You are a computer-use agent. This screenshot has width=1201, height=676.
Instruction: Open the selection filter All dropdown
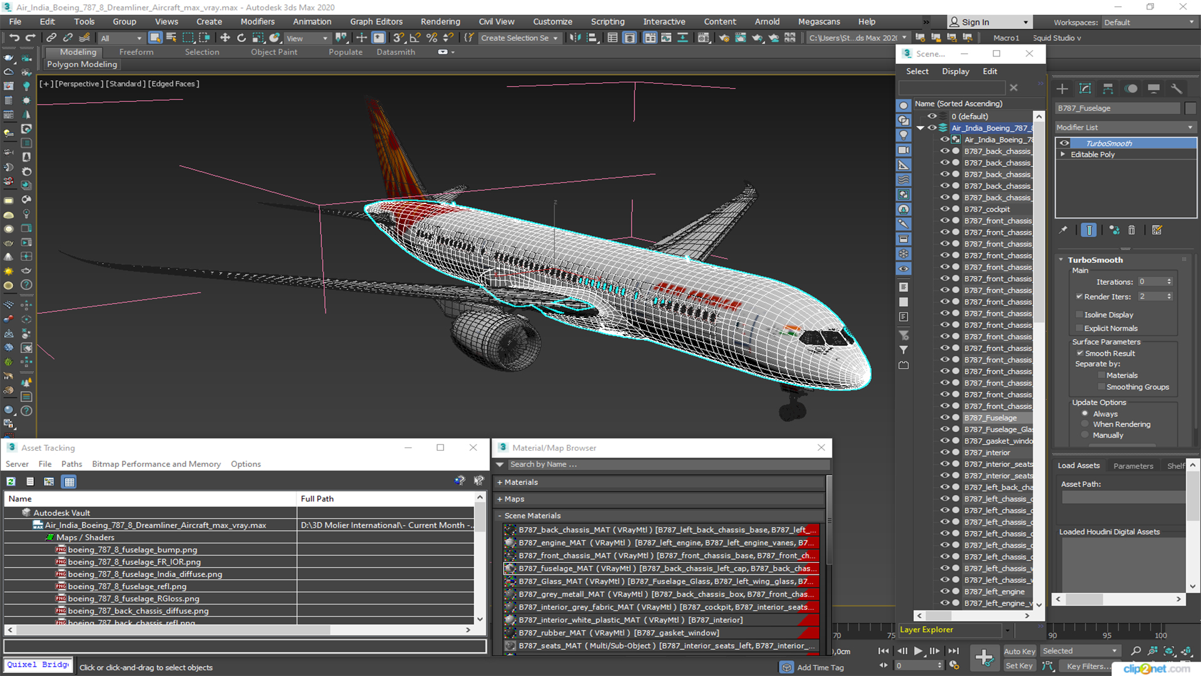[121, 38]
